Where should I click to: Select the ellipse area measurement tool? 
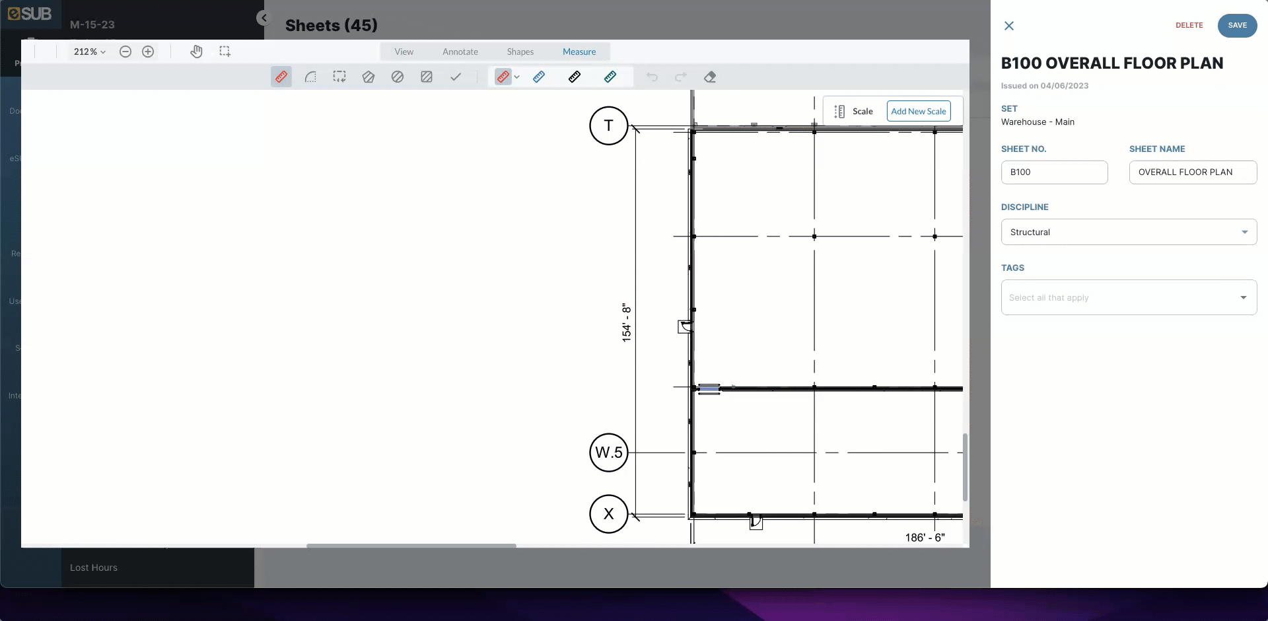[398, 77]
